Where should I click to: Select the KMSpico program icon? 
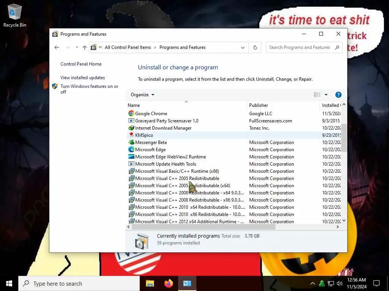[131, 135]
